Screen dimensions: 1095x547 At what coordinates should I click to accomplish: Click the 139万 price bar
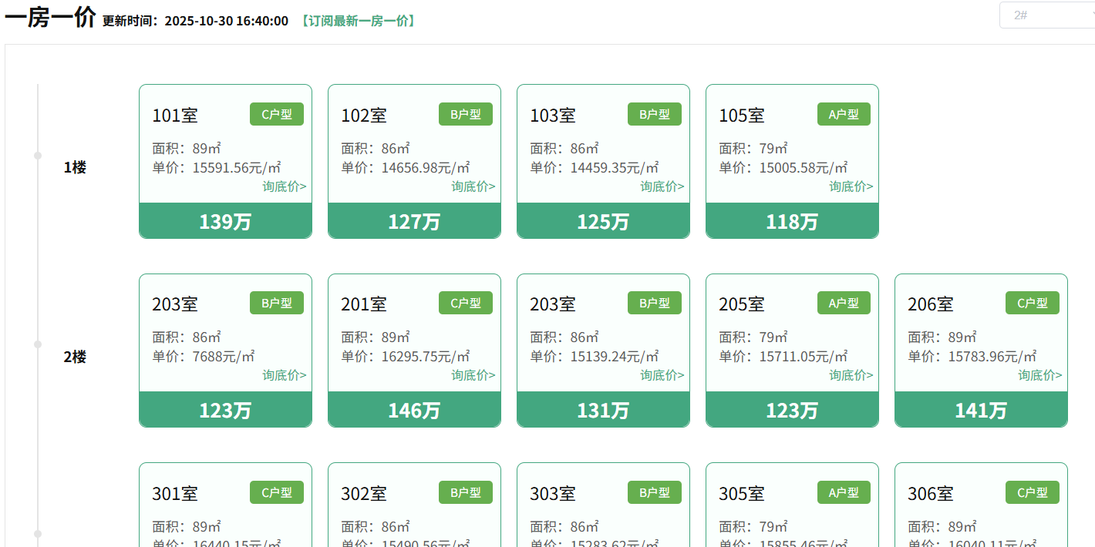225,221
